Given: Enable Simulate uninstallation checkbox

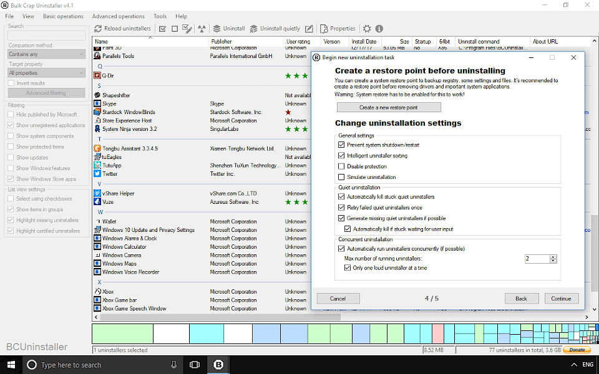Looking at the screenshot, I should [341, 176].
